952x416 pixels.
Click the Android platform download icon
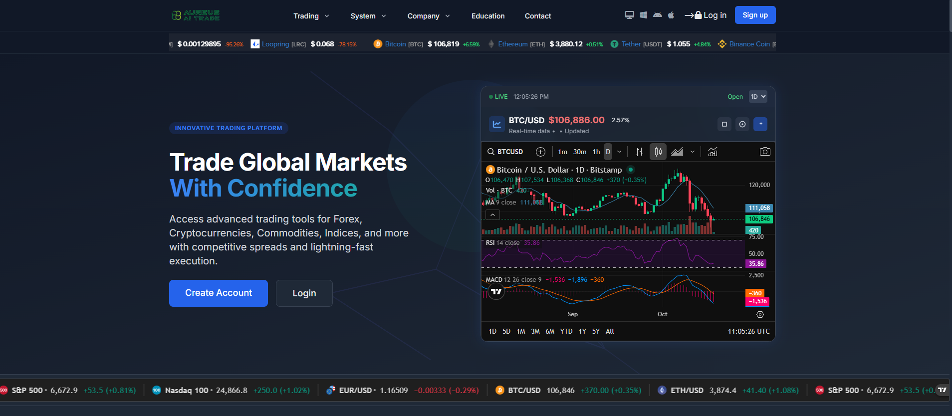pyautogui.click(x=658, y=15)
